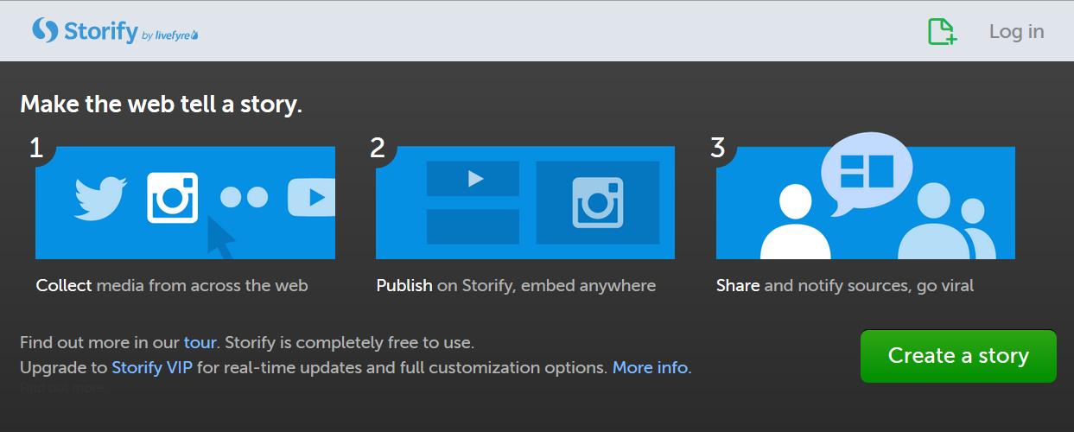Image resolution: width=1074 pixels, height=432 pixels.
Task: Click the green new story document icon
Action: [x=942, y=31]
